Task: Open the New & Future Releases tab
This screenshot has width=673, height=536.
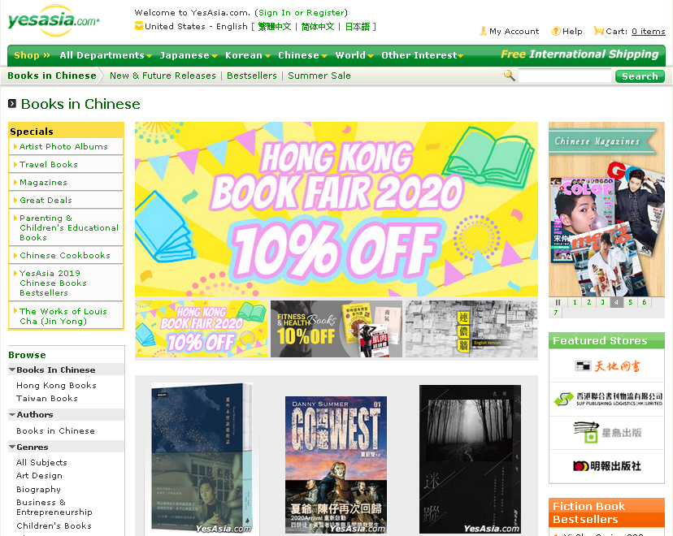Action: tap(163, 76)
